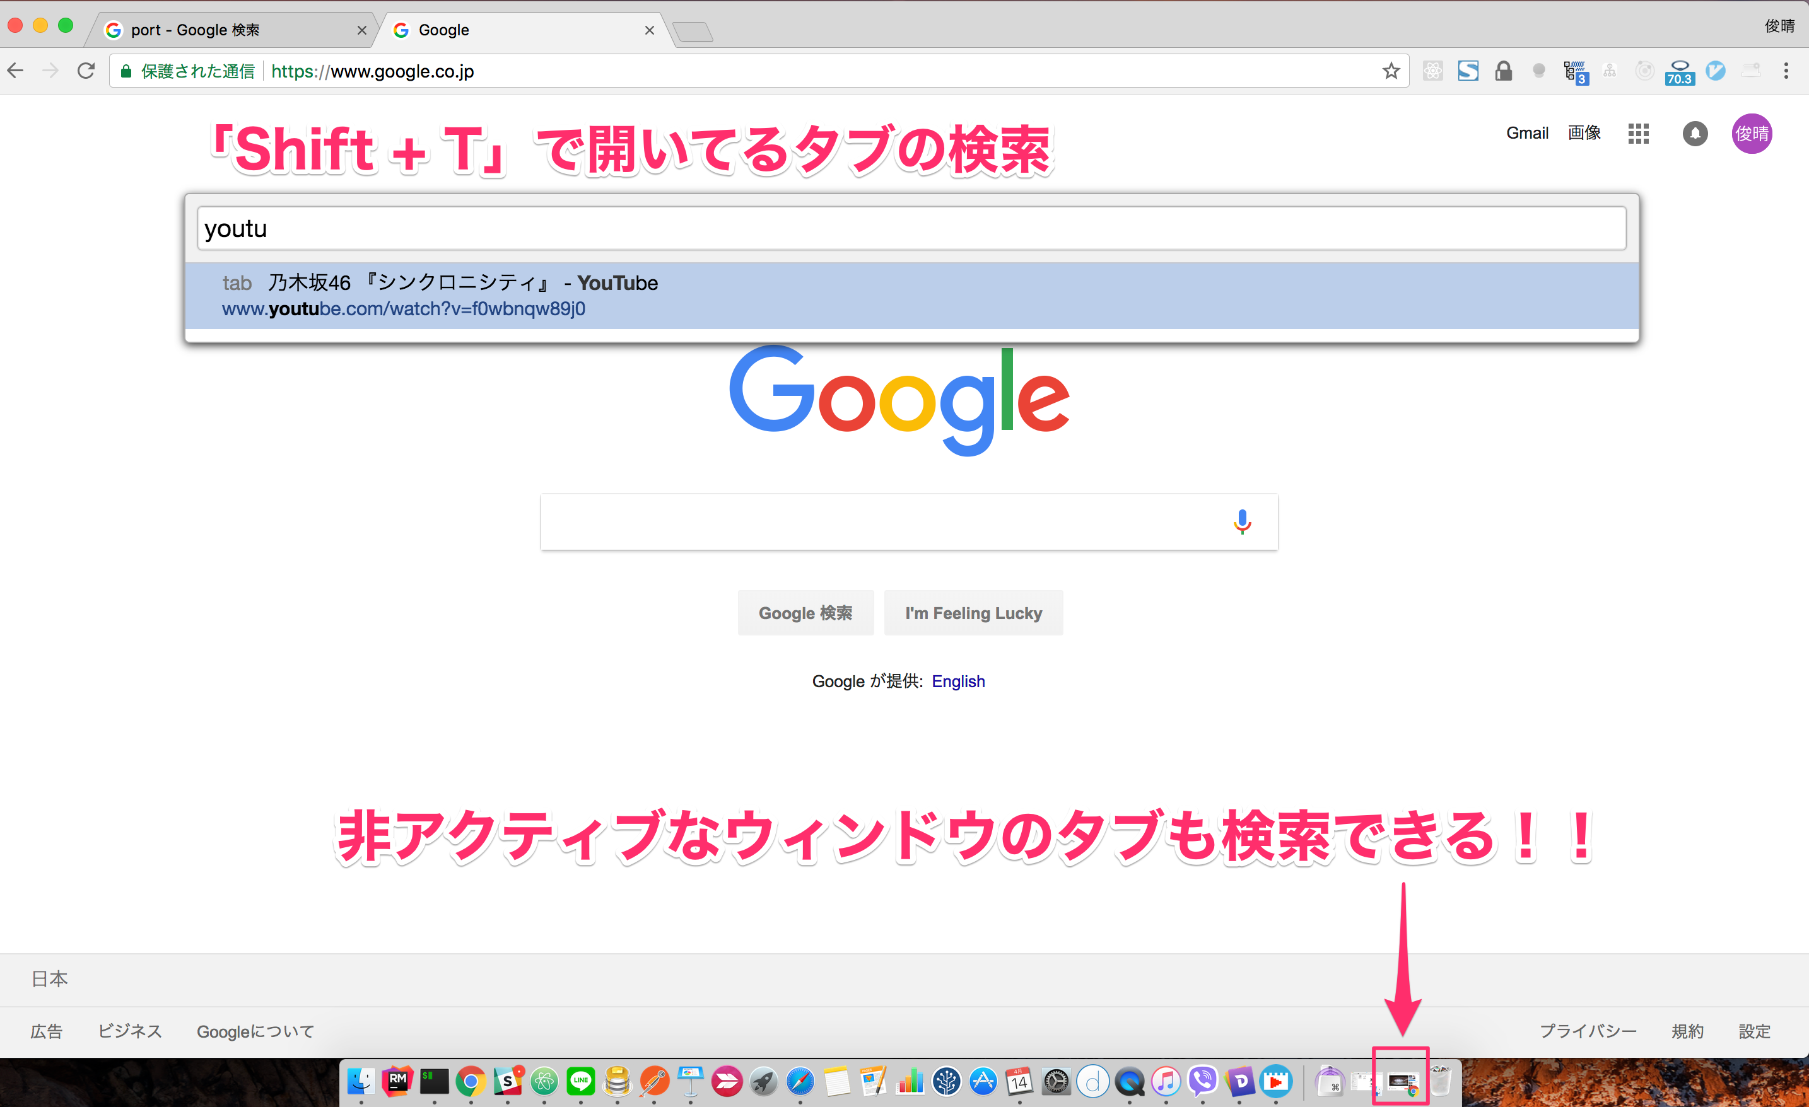Click the bookmark star icon in address bar
The width and height of the screenshot is (1809, 1107).
(1391, 71)
